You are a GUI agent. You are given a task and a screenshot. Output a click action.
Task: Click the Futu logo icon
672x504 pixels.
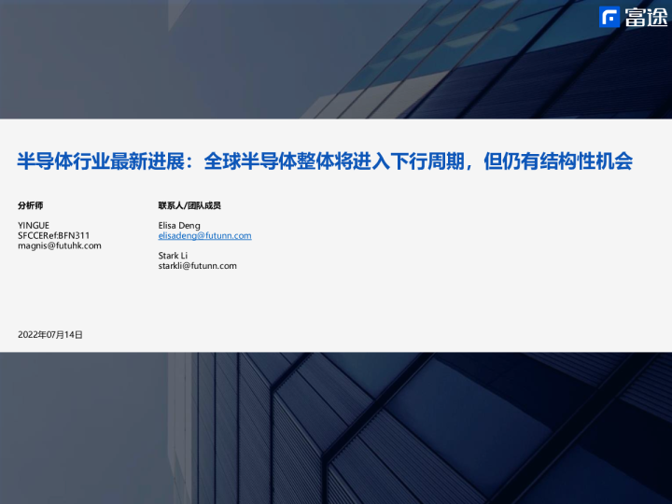610,18
